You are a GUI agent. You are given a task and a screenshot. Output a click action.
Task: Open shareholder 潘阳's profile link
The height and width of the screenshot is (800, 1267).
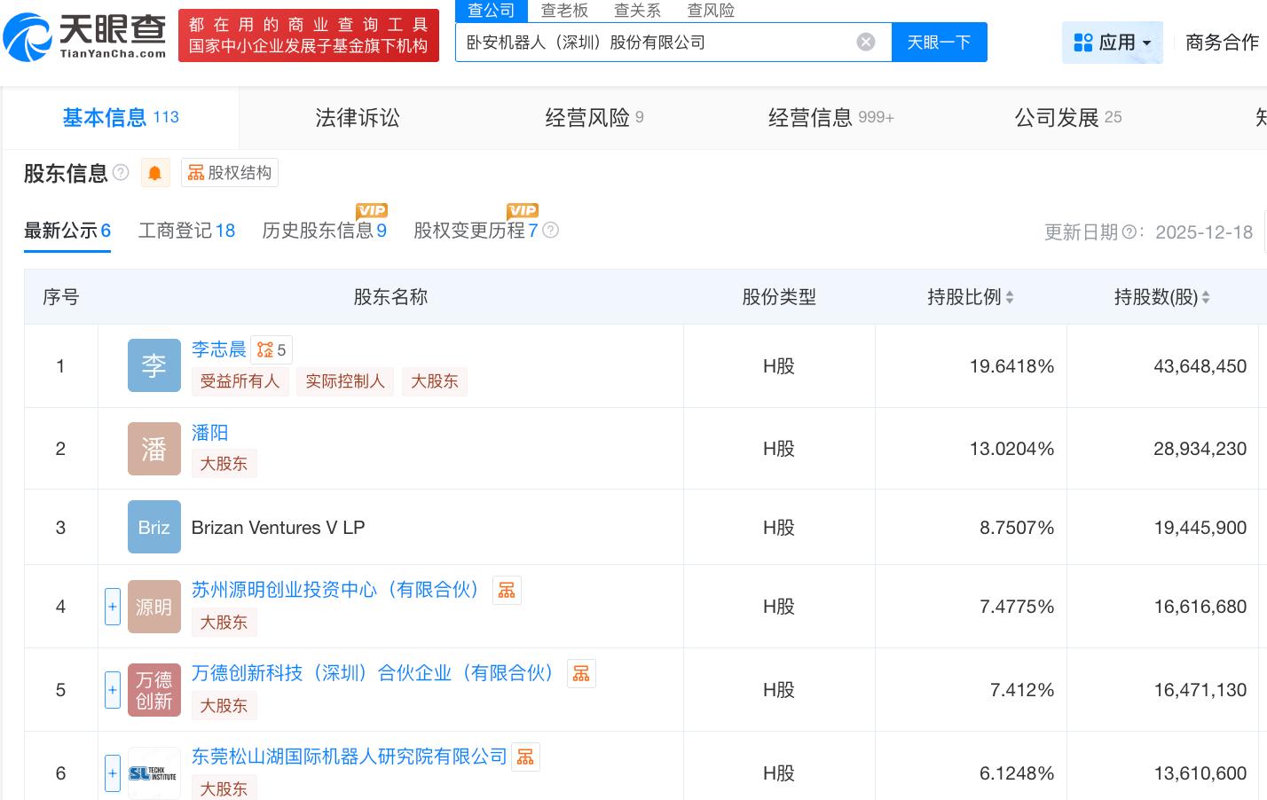[x=209, y=433]
